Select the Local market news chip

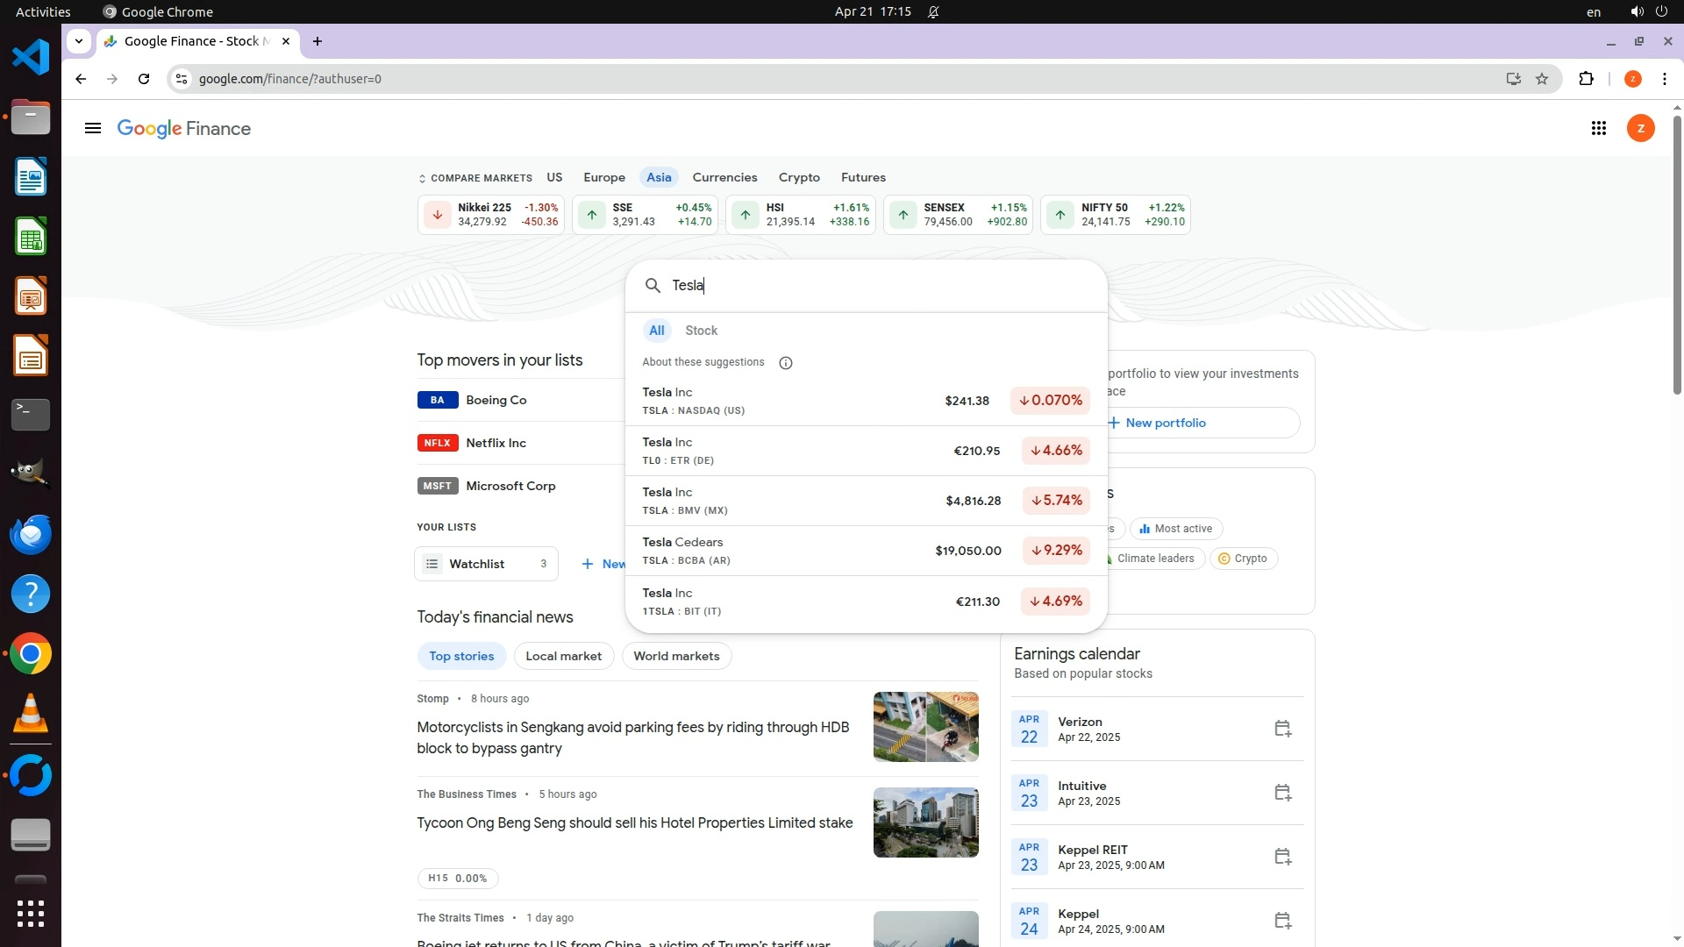[x=563, y=656]
